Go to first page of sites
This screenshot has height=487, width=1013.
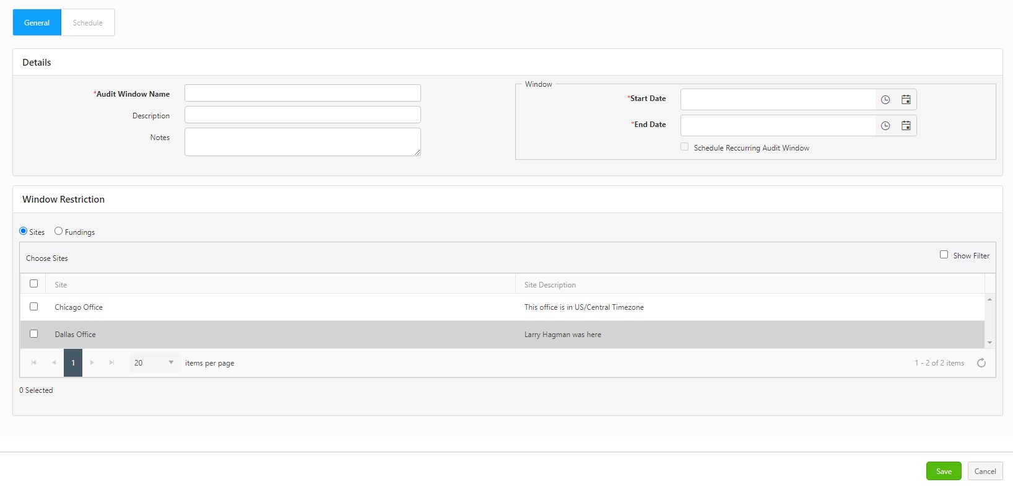[x=33, y=362]
